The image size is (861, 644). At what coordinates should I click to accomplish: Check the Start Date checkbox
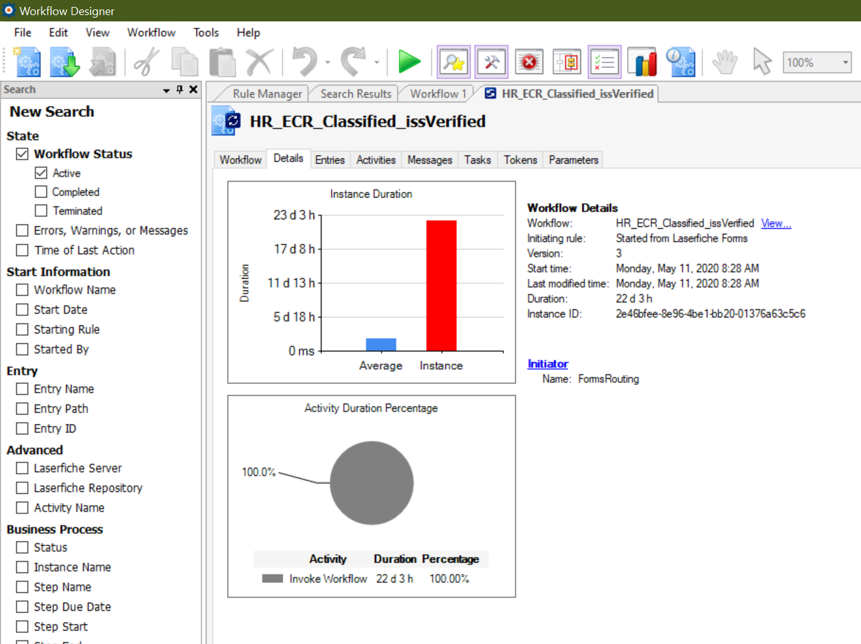coord(22,309)
